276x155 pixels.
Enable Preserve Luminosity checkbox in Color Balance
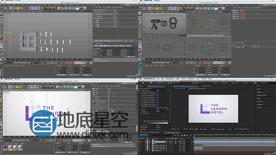click(x=157, y=108)
